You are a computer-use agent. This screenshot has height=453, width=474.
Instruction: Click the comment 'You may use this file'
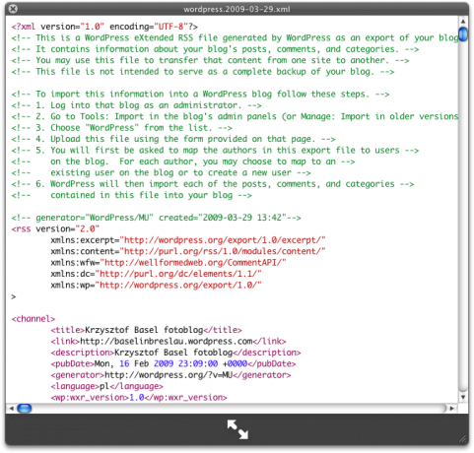(x=210, y=60)
